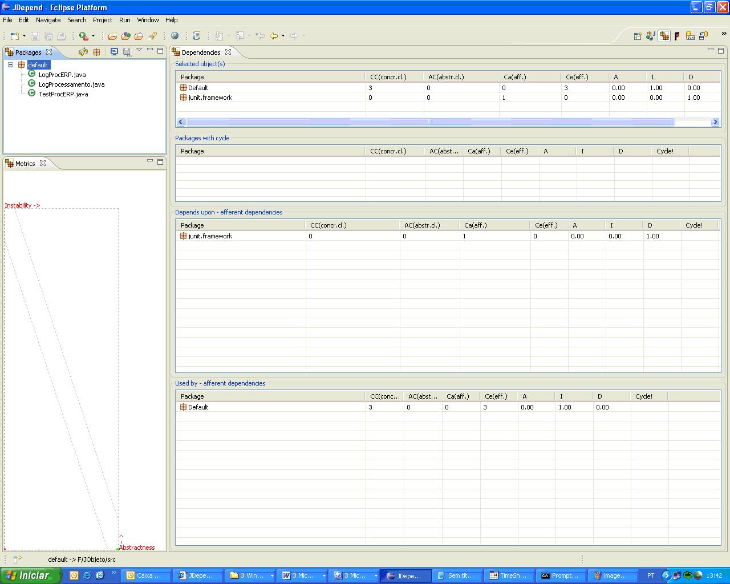
Task: Switch to the SUN database perspective icon
Action: coord(690,36)
